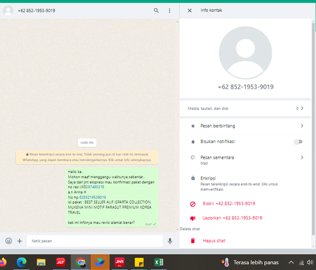Click the red trash bin icon
Viewport: 316px width, 270px height.
[x=193, y=241]
